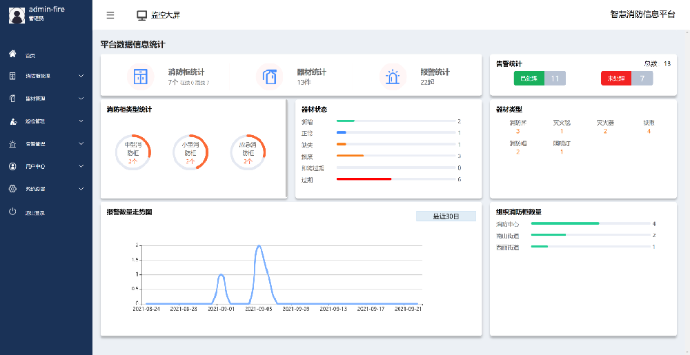Click the 器材统计 fire extinguisher icon
Image resolution: width=690 pixels, height=355 pixels.
pyautogui.click(x=270, y=77)
